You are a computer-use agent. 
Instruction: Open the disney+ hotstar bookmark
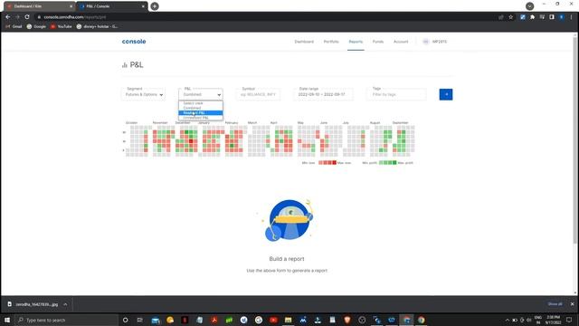[x=97, y=26]
